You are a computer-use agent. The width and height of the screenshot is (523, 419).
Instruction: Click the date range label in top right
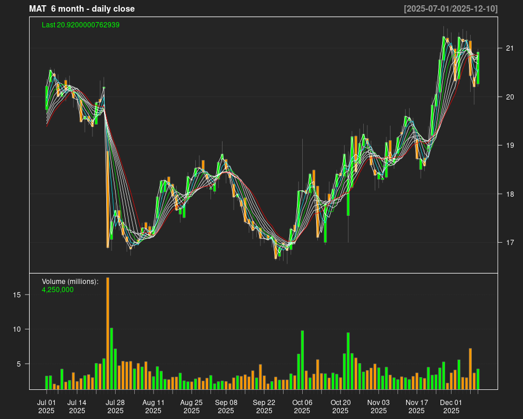450,9
